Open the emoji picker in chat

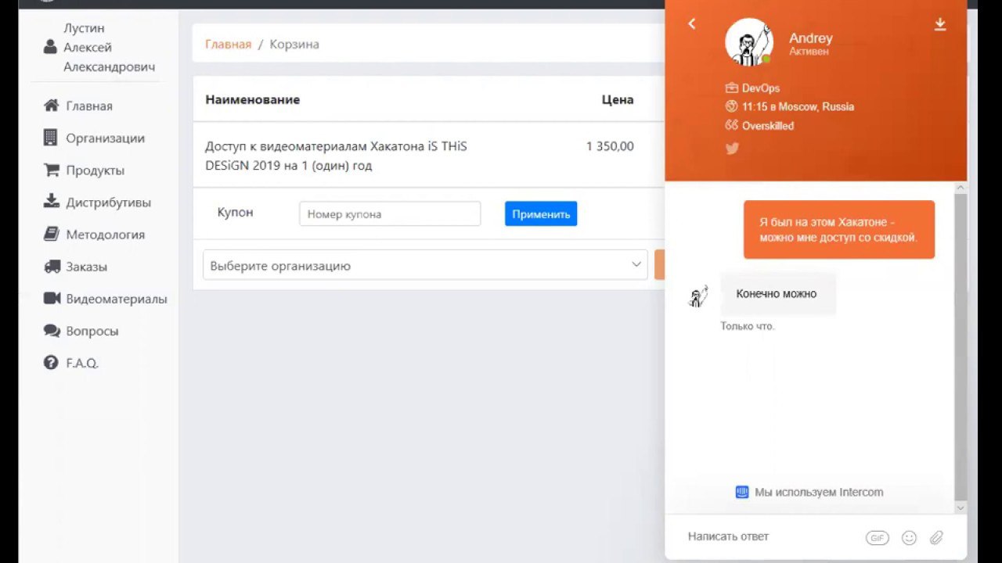(909, 538)
